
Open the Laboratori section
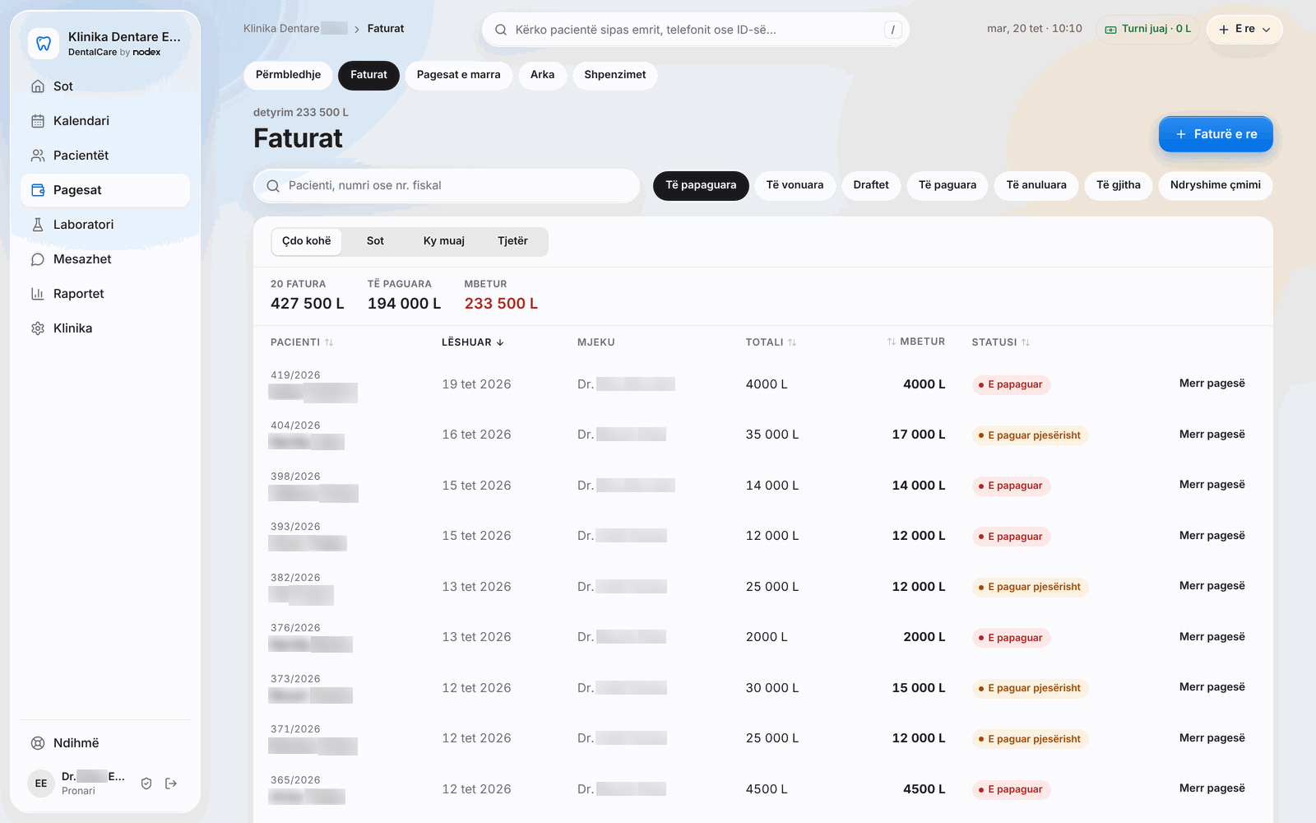pyautogui.click(x=105, y=225)
